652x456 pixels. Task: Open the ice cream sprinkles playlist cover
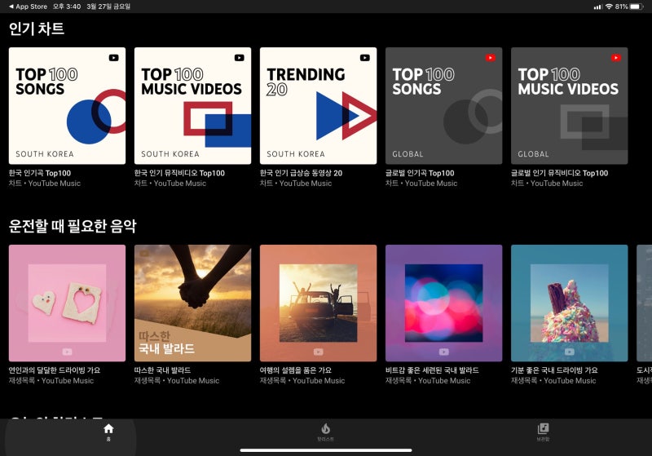coord(569,303)
